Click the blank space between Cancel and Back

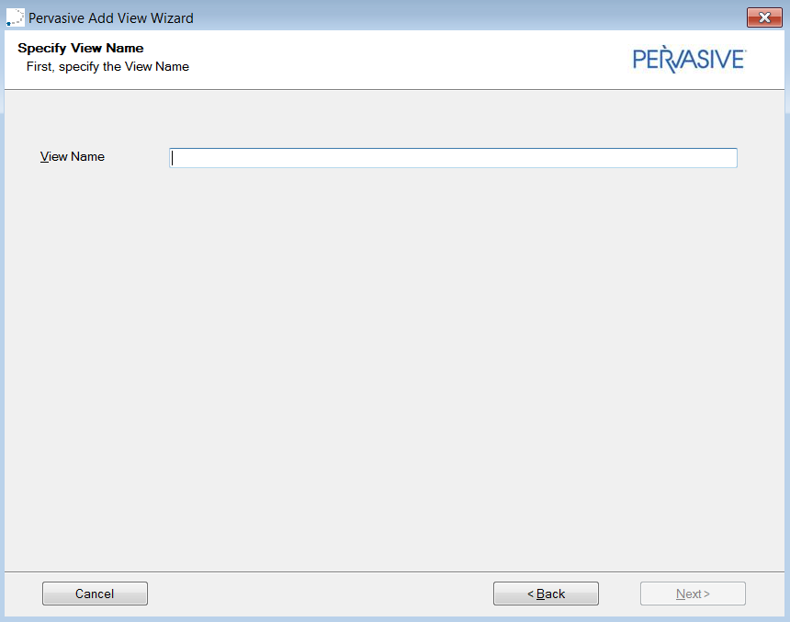click(x=320, y=594)
